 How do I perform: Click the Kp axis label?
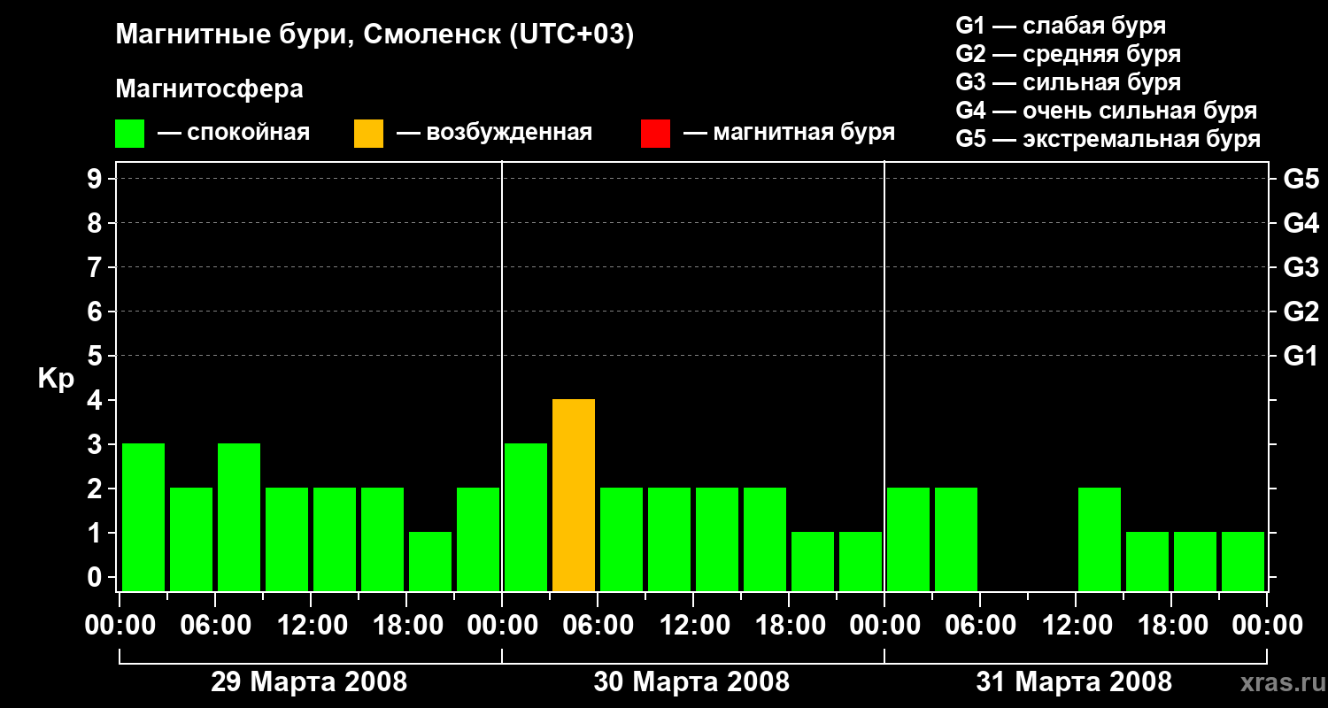(x=56, y=380)
